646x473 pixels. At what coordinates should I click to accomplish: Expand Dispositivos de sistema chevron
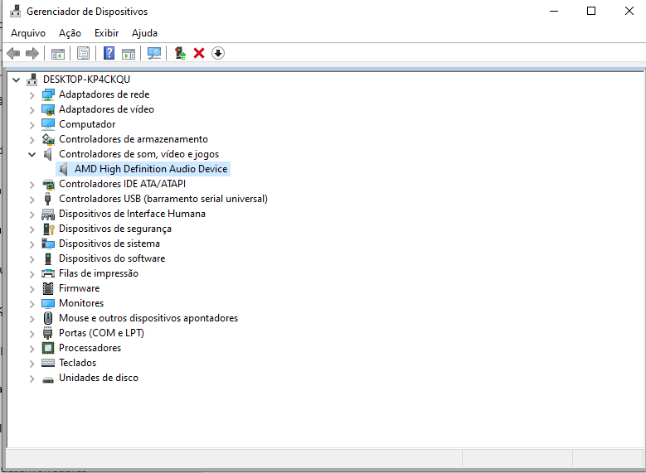pos(32,244)
